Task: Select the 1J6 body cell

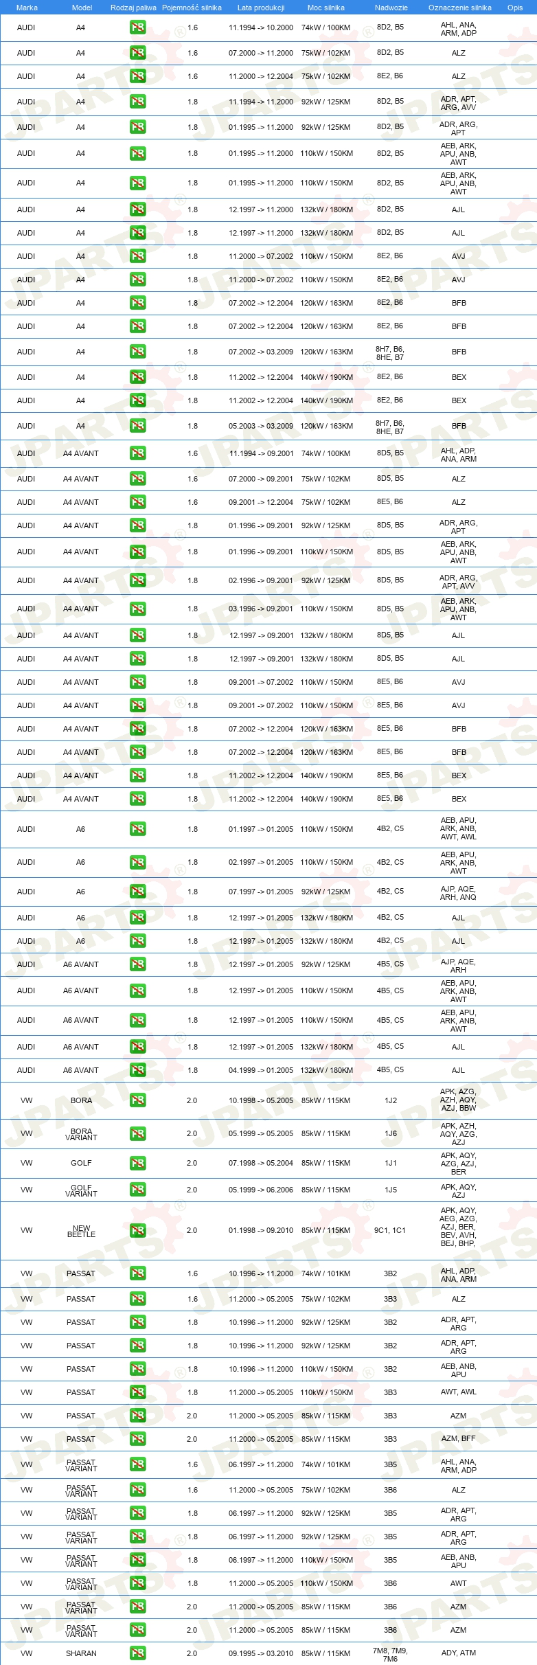Action: click(391, 1134)
